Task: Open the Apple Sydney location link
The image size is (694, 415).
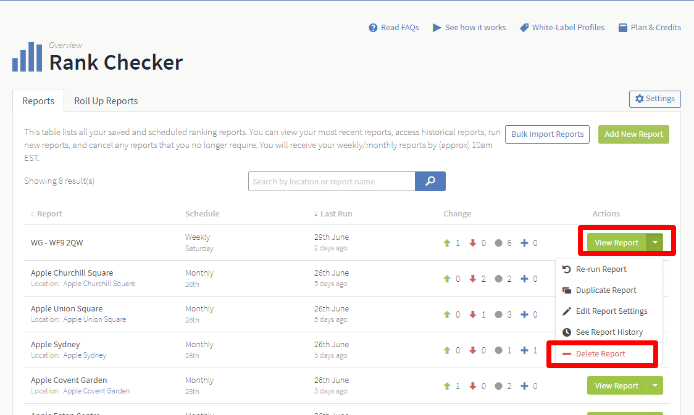Action: [x=85, y=355]
